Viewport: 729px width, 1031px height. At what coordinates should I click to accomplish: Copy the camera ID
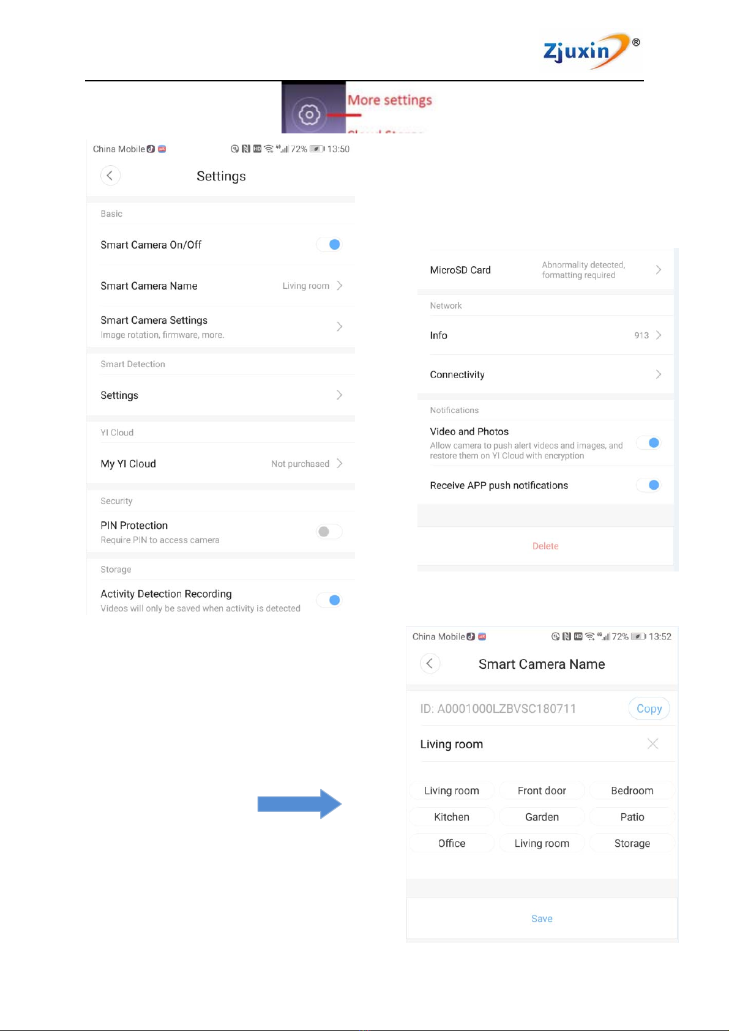click(649, 709)
